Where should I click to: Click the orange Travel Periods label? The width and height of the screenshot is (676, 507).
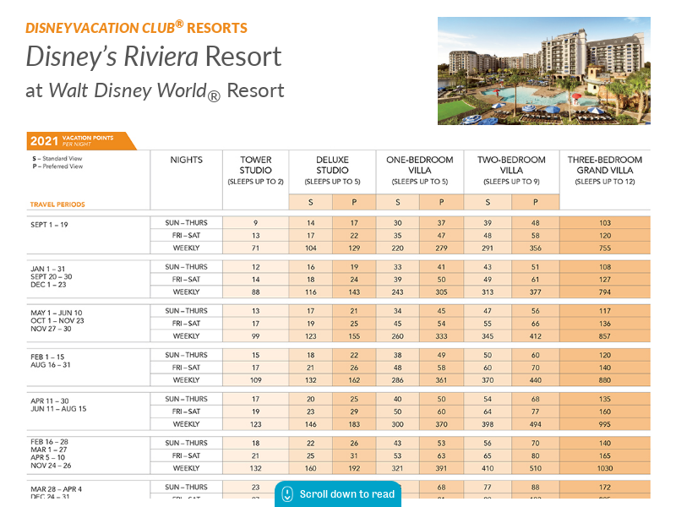tap(57, 204)
